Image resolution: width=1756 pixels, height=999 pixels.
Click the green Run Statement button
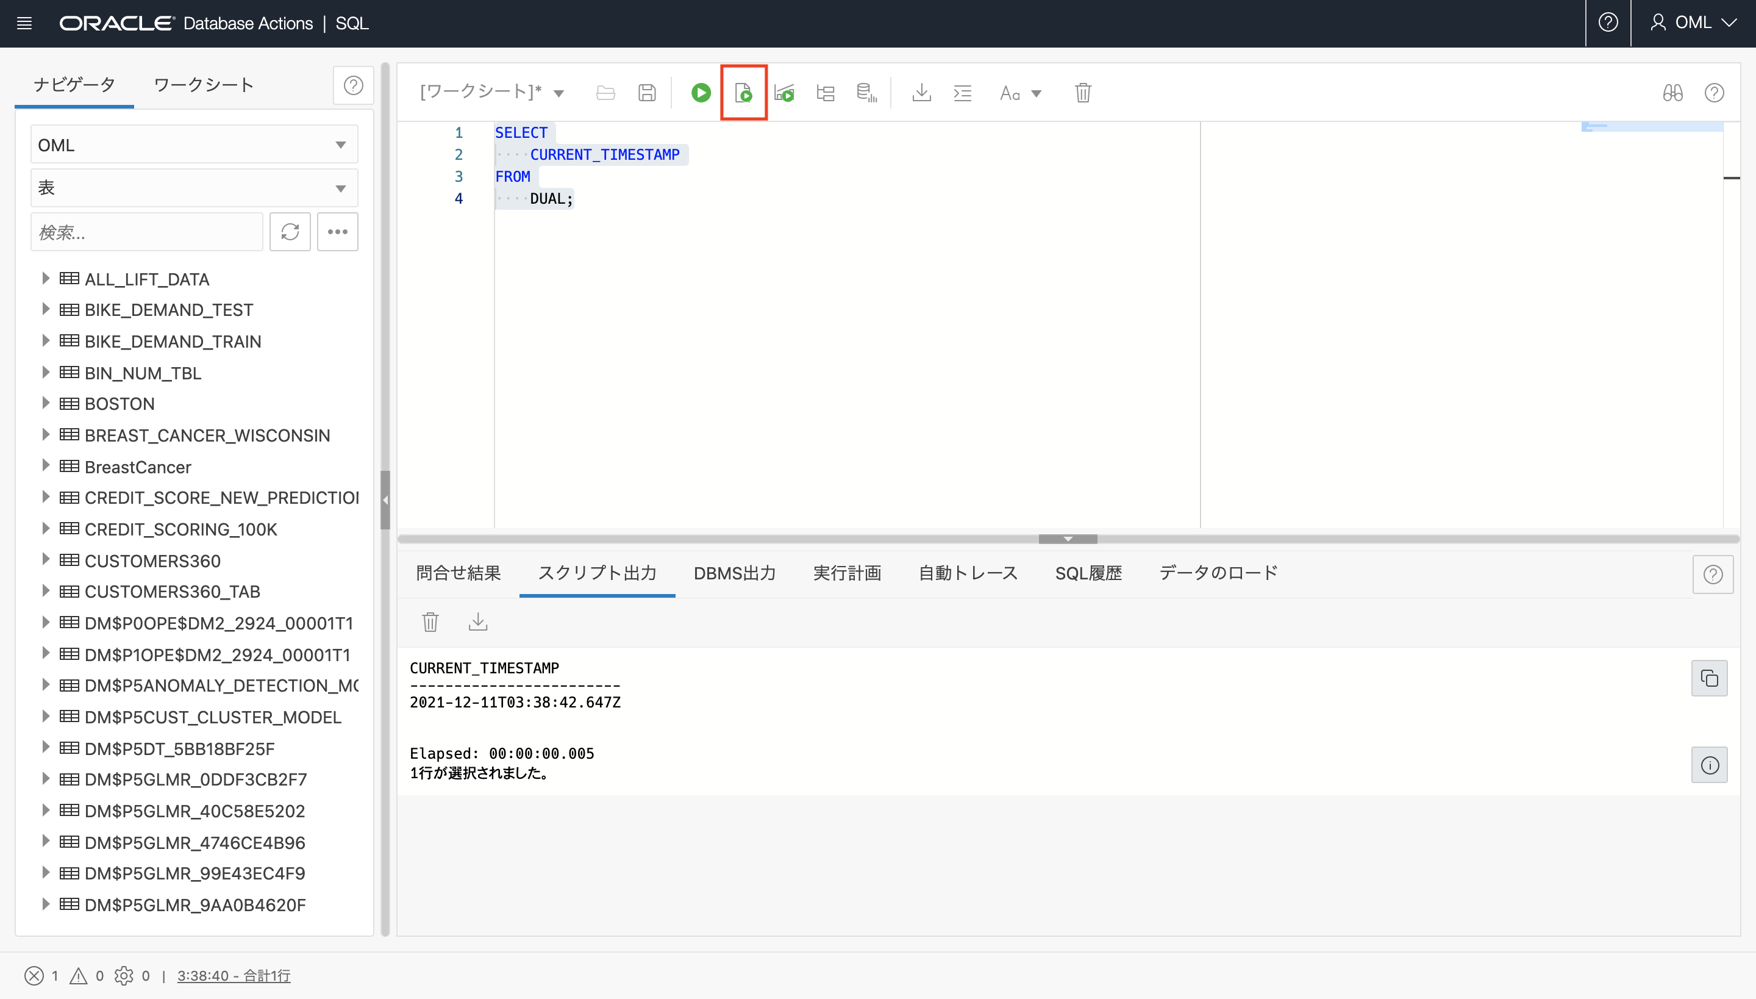pos(701,93)
